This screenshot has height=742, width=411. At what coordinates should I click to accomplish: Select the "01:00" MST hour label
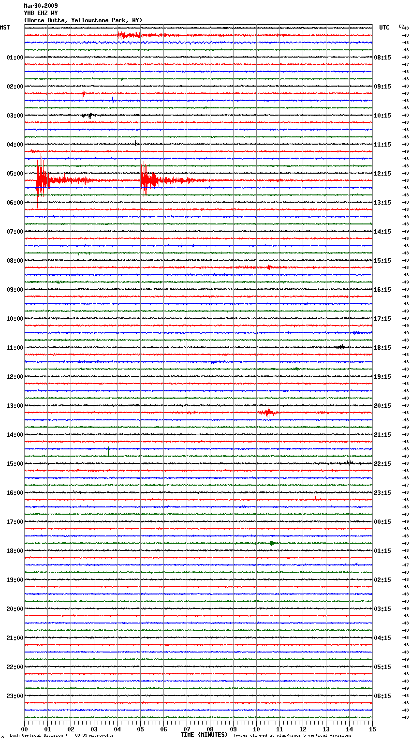coord(15,58)
